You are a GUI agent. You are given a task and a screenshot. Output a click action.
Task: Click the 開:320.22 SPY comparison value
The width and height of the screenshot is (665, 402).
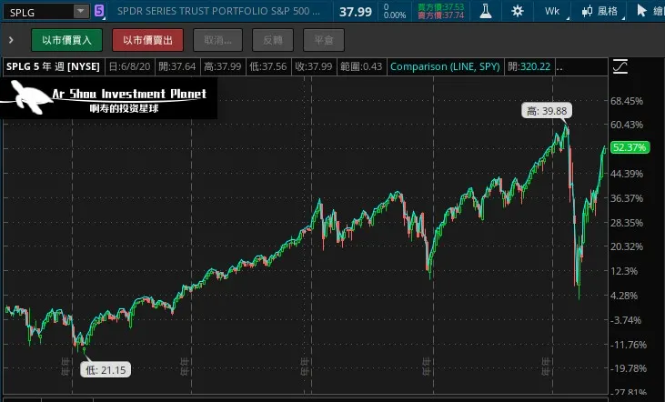point(529,66)
